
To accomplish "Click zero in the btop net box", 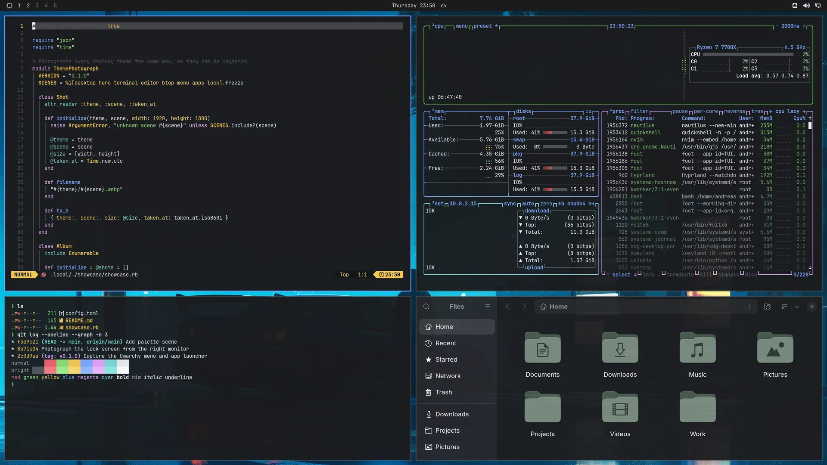I will point(546,204).
